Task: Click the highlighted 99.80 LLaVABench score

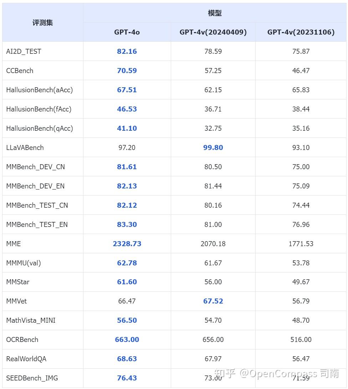Action: [x=213, y=147]
